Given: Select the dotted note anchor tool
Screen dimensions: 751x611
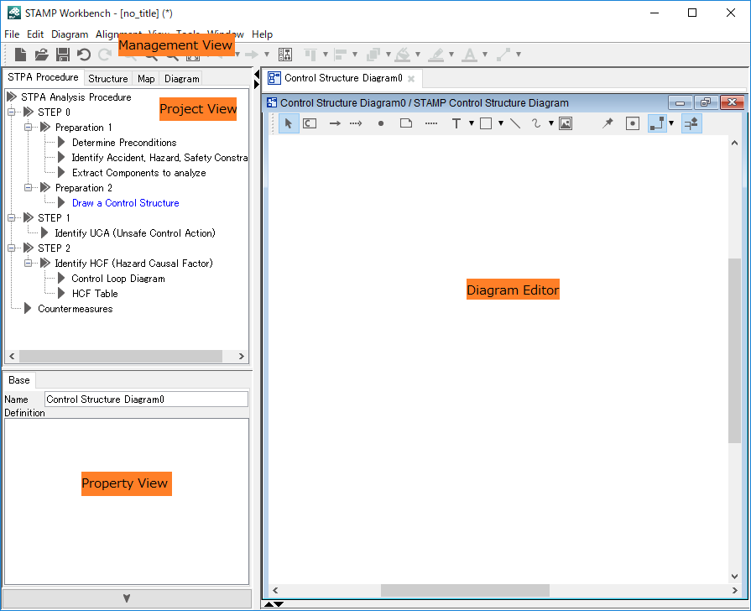Looking at the screenshot, I should 431,123.
